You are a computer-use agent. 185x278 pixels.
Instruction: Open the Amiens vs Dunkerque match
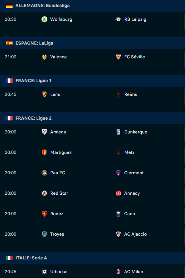point(92,132)
